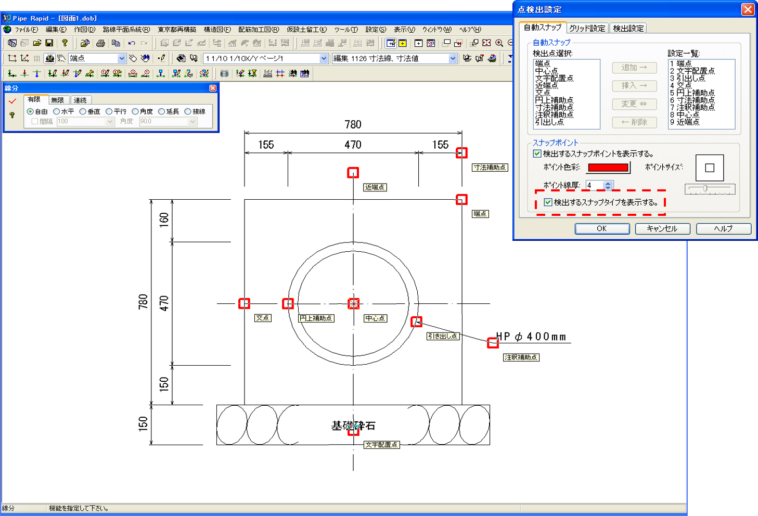Select 円上補助点 in 検出点選択 list

click(554, 100)
